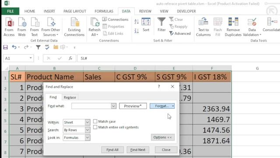Open Format button dropdown arrow
280x158 pixels.
pyautogui.click(x=173, y=106)
